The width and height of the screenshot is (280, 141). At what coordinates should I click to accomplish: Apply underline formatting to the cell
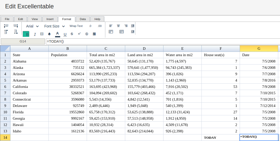coord(65,34)
